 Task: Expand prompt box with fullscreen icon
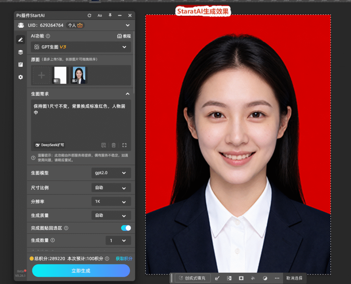tap(124, 145)
